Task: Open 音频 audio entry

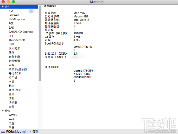Action: (11, 107)
